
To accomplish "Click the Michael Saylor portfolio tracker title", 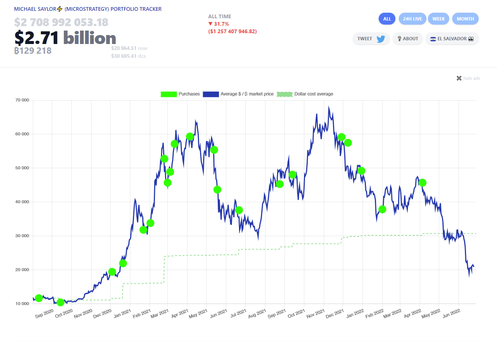I will coord(88,9).
